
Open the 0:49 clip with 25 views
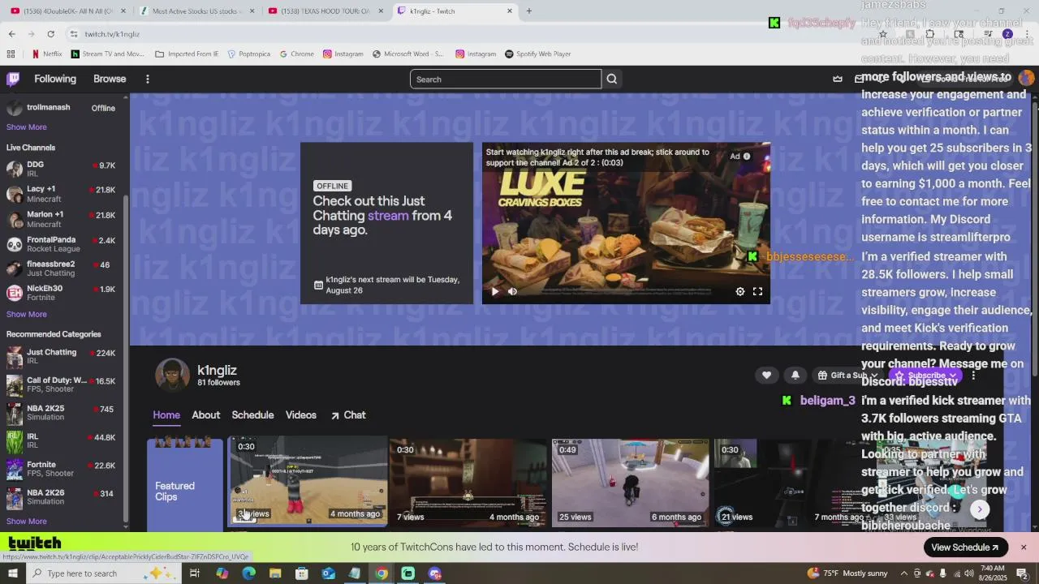pos(631,482)
